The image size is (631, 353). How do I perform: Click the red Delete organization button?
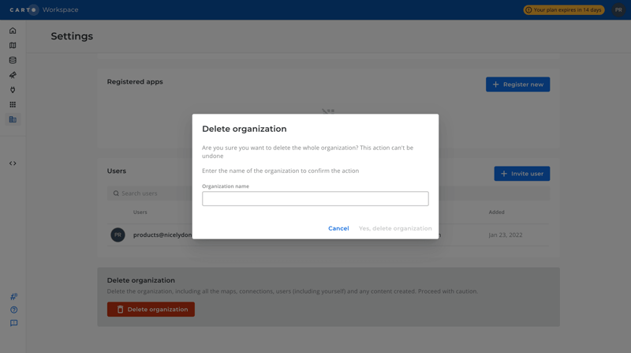(151, 310)
